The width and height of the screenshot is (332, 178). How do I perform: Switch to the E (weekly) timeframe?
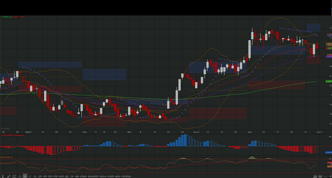(30, 176)
